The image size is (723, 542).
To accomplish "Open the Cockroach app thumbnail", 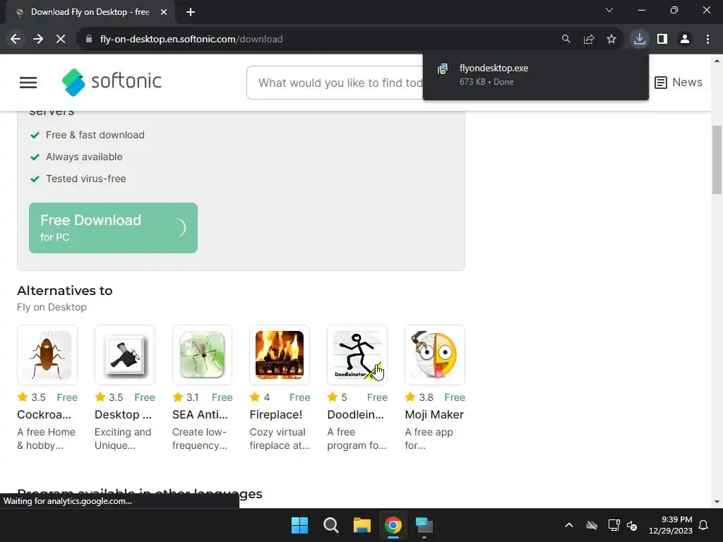I will (47, 355).
